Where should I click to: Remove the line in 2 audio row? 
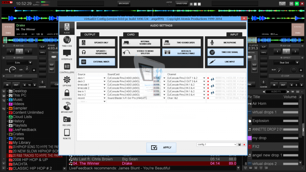point(208,95)
